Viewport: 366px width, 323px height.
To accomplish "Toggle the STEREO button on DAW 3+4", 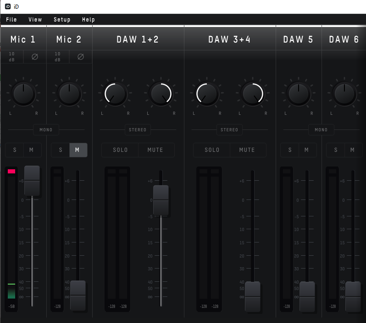I will (229, 130).
